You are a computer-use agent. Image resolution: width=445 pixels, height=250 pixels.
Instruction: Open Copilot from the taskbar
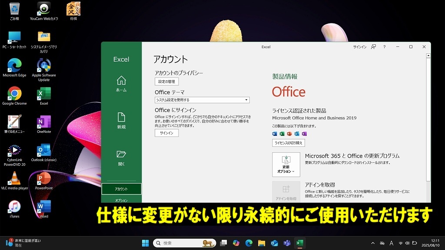click(236, 243)
